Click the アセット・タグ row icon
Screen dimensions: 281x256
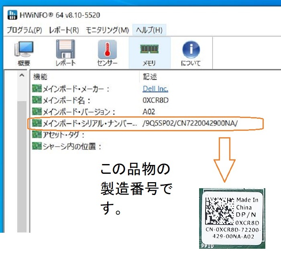click(x=37, y=134)
